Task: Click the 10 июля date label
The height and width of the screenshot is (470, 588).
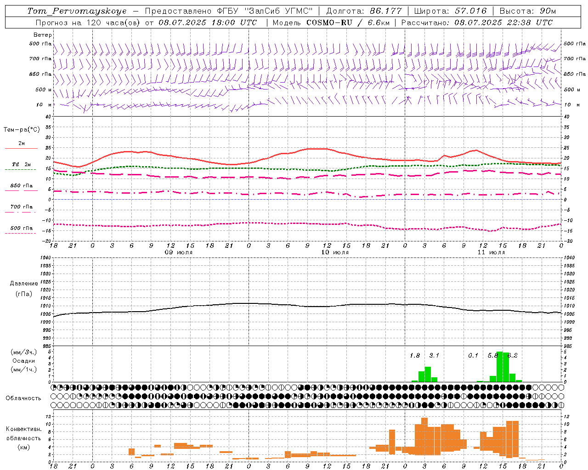Action: pos(335,252)
